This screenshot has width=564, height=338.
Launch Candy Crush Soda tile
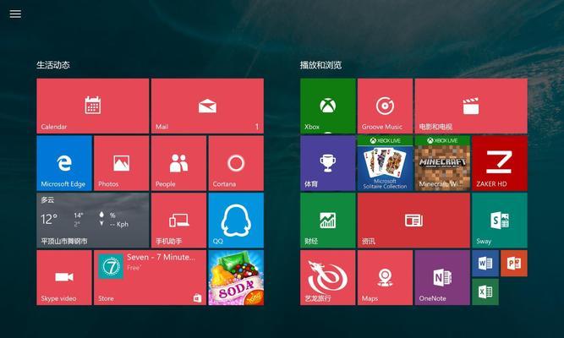(x=236, y=278)
